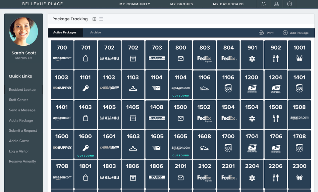Open unit 2204 flower delivery package
This screenshot has height=192, width=318.
pyautogui.click(x=252, y=174)
